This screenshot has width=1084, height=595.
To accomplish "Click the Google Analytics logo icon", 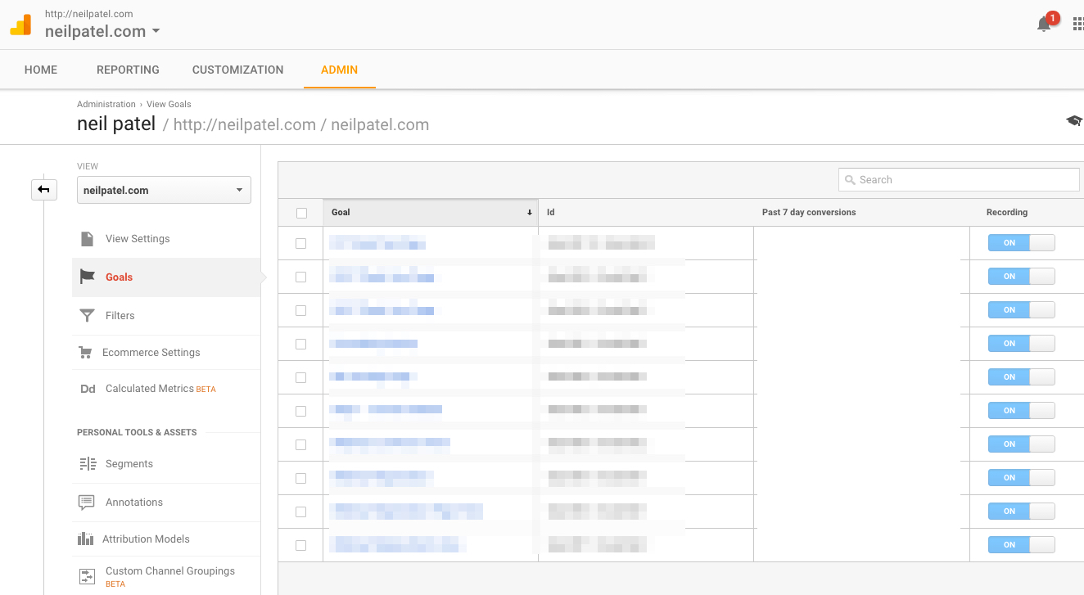I will coord(20,25).
